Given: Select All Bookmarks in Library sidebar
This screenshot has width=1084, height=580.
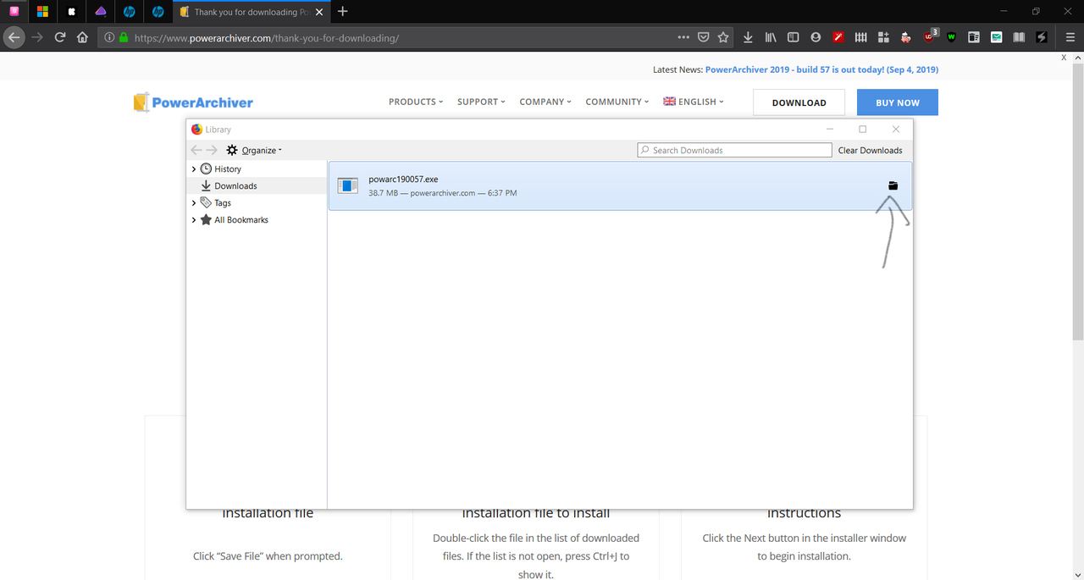Looking at the screenshot, I should point(241,220).
